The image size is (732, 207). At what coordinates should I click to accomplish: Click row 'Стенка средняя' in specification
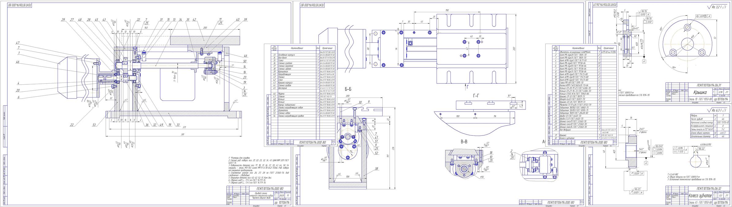(303, 63)
